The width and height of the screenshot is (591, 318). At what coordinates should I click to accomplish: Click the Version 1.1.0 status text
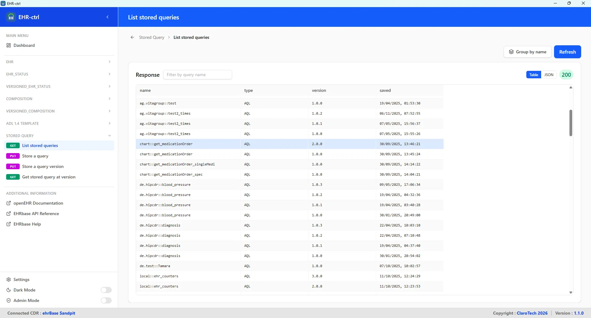tap(569, 313)
